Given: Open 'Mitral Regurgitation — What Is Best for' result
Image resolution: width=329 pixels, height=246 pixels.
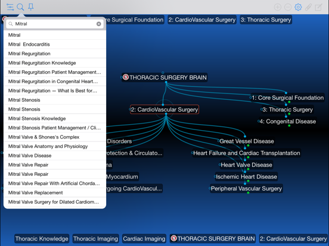Looking at the screenshot, I should pos(55,90).
